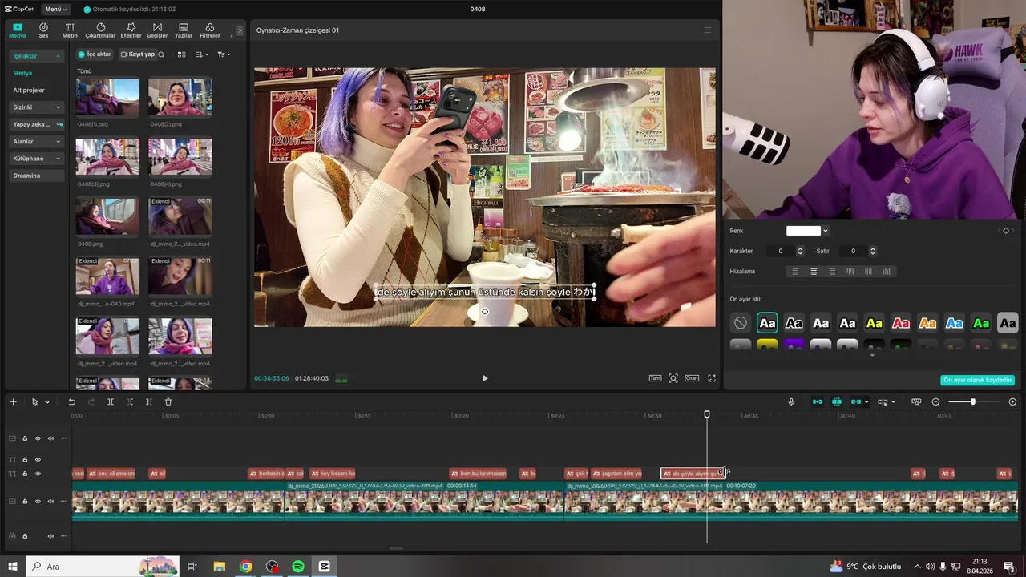Play the preview video
Screen dimensions: 1026x577
coord(484,378)
